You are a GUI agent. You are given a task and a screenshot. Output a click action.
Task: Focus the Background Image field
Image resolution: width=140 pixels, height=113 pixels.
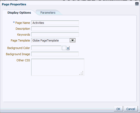(x=55, y=54)
